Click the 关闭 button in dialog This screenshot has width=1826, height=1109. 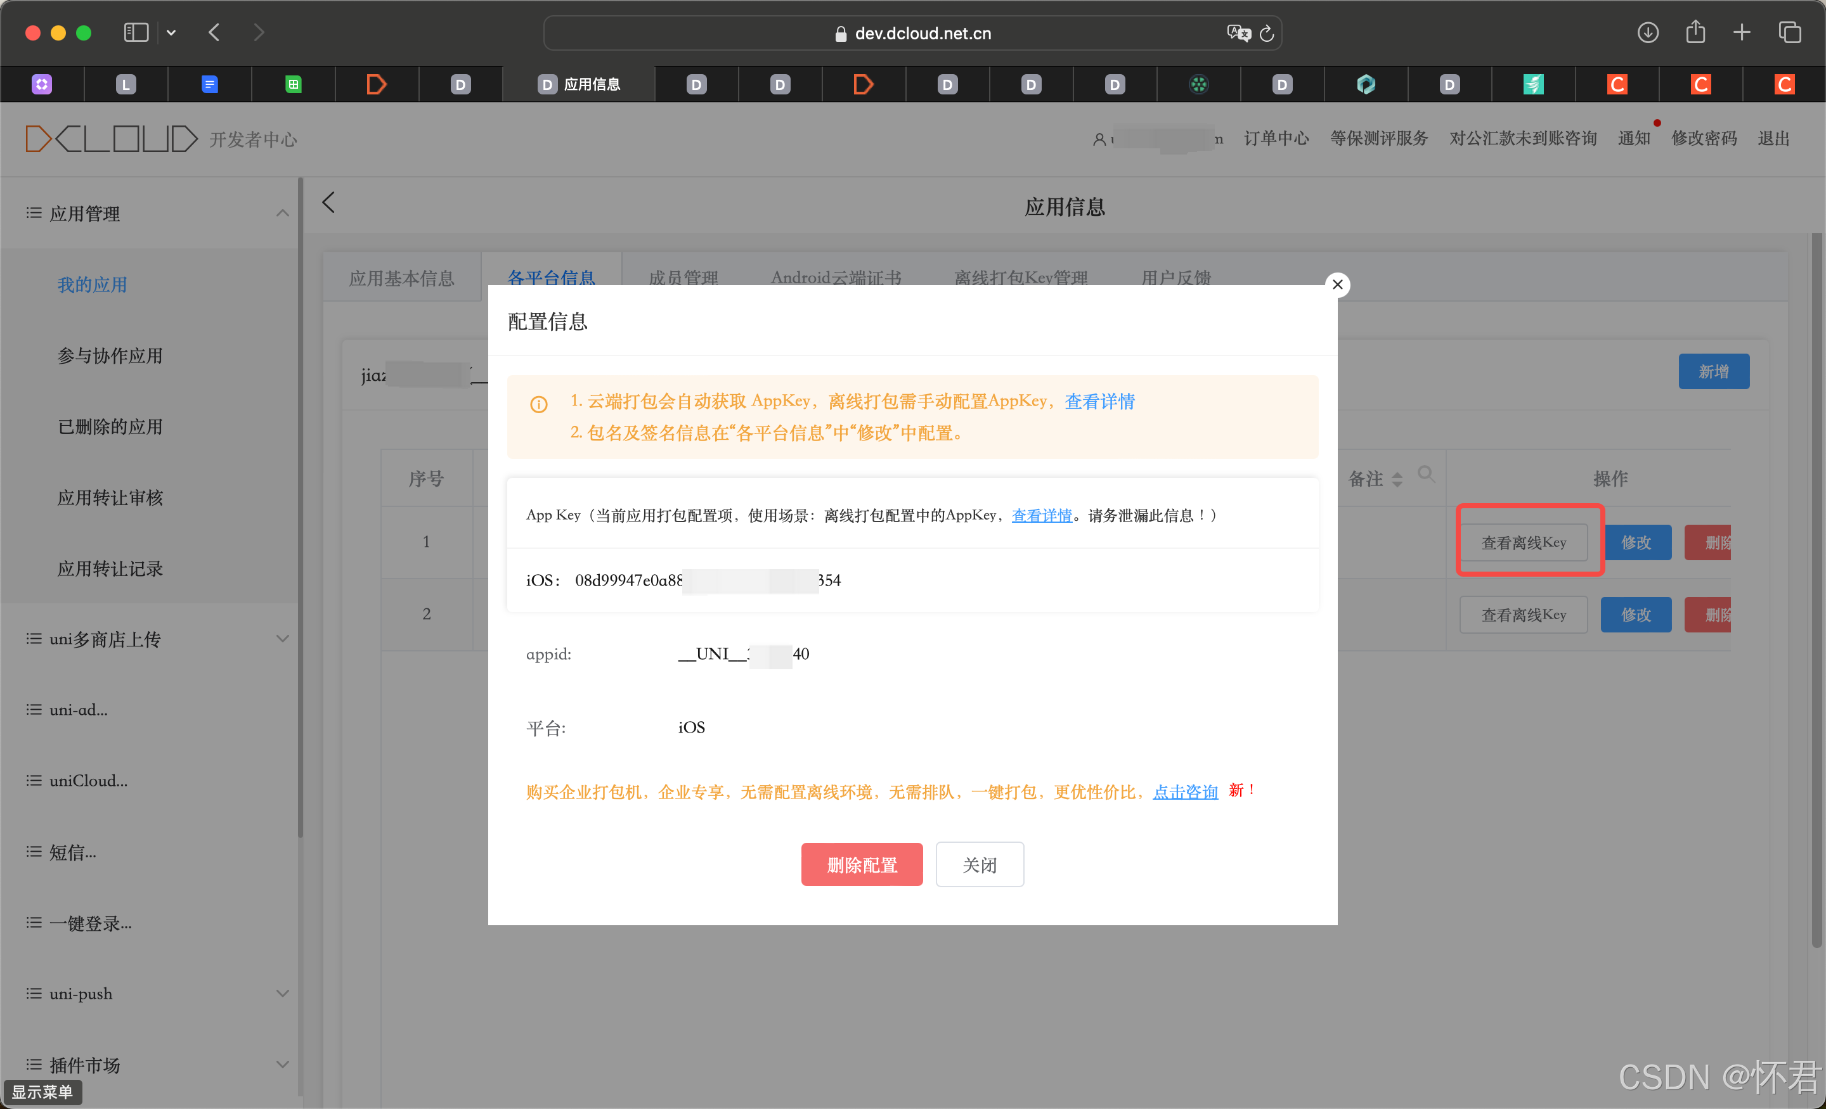click(x=979, y=864)
